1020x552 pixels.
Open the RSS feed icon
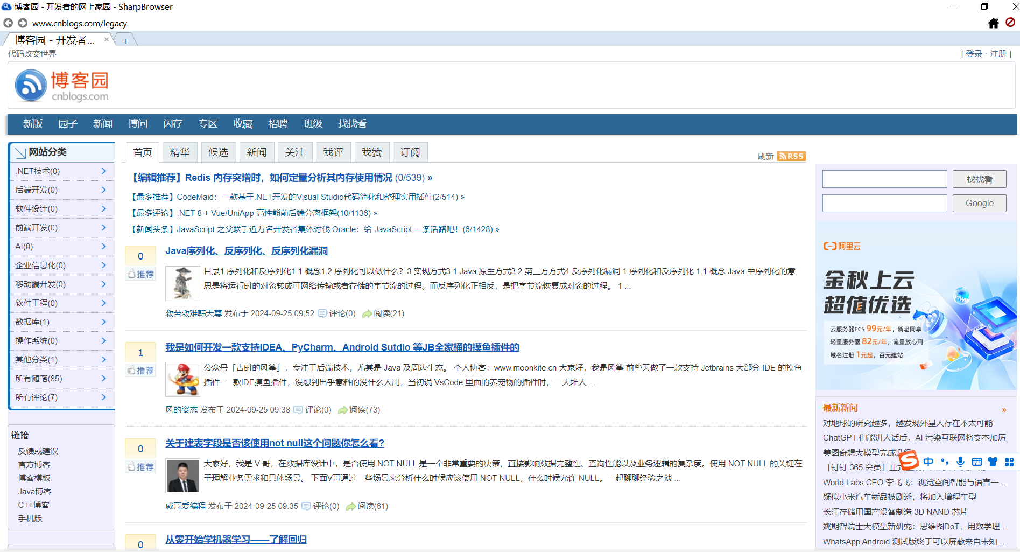coord(791,156)
